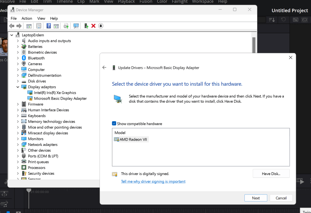Uncheck Show compatible hardware checkbox
The width and height of the screenshot is (311, 213).
coord(114,124)
